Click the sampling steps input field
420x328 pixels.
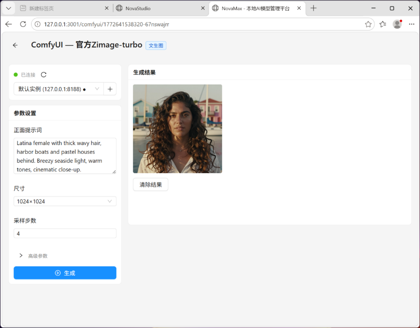pos(65,233)
